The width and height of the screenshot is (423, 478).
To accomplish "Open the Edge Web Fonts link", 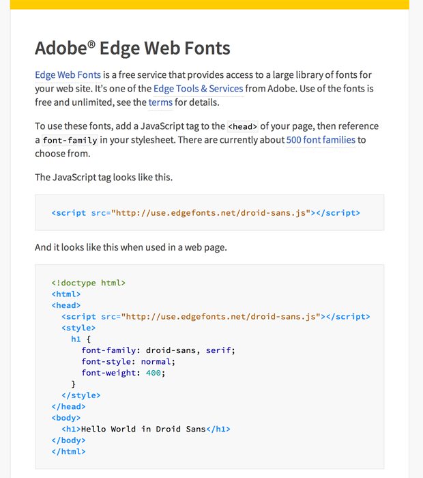I will click(68, 75).
